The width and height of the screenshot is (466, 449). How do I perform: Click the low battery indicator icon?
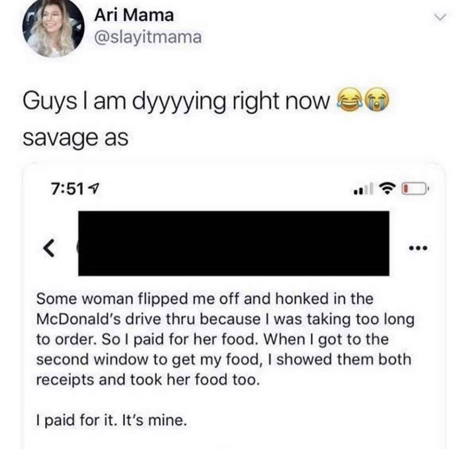414,188
